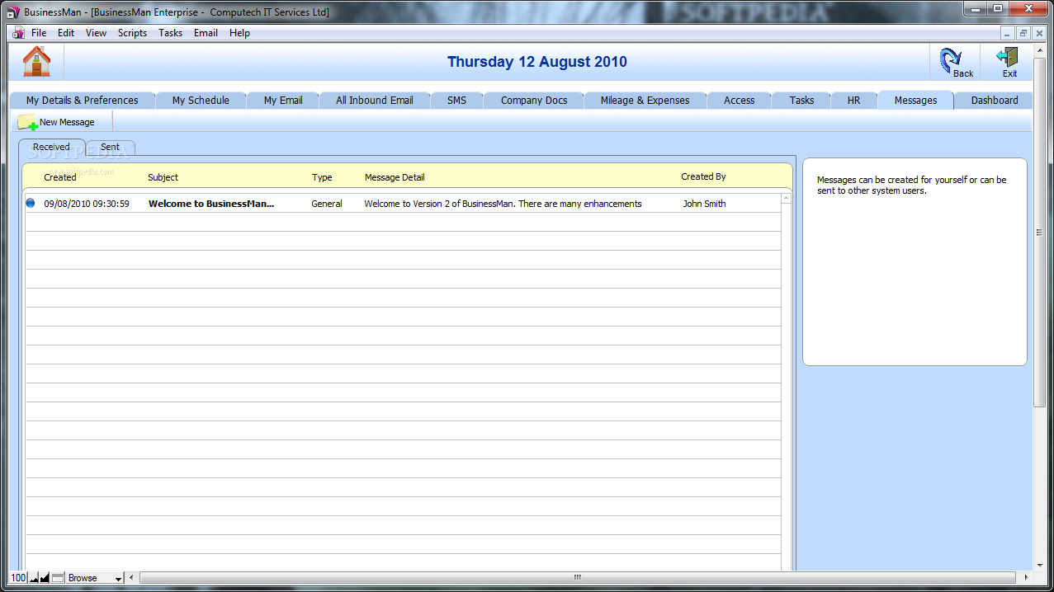The image size is (1054, 592).
Task: Click the blue unread message dot
Action: pyautogui.click(x=31, y=203)
